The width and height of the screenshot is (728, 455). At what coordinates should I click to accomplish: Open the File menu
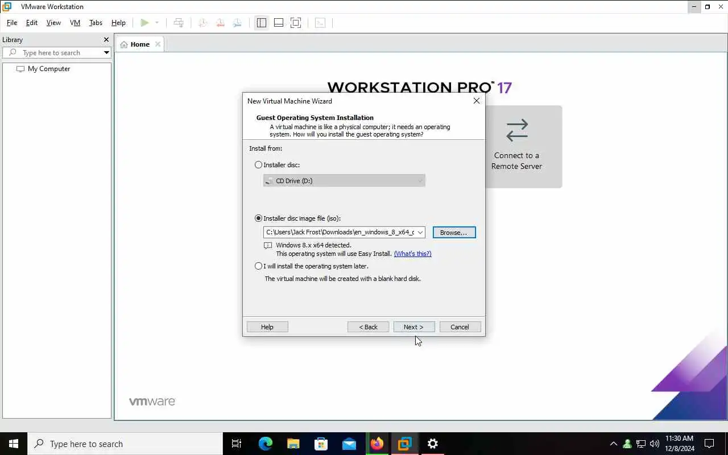tap(12, 23)
